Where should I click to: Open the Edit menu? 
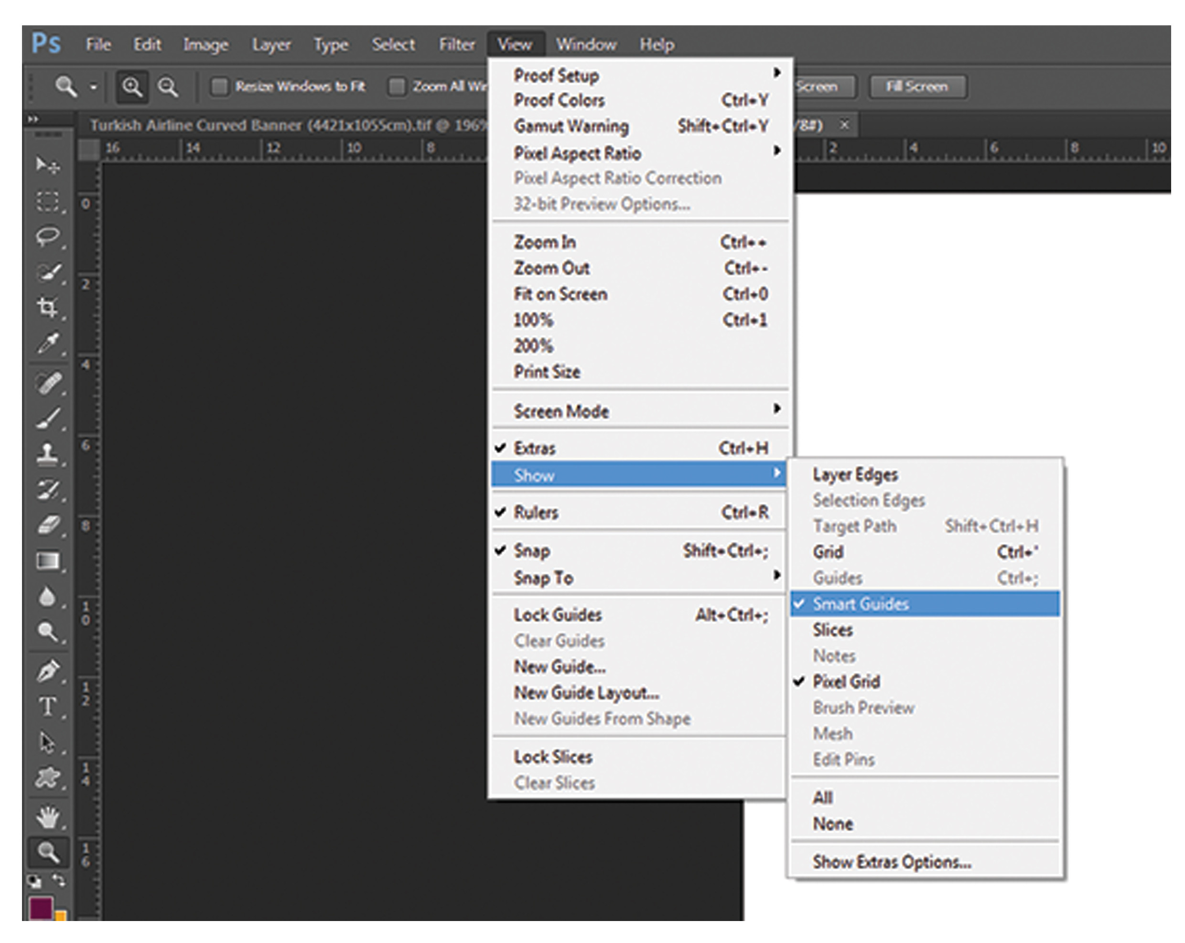[147, 44]
